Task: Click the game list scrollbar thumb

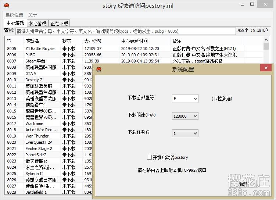Action: tap(266, 46)
